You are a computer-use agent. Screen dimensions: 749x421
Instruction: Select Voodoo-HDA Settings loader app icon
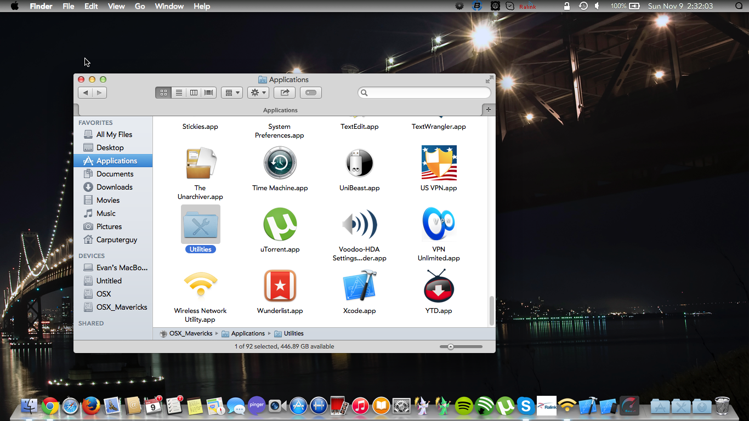360,224
